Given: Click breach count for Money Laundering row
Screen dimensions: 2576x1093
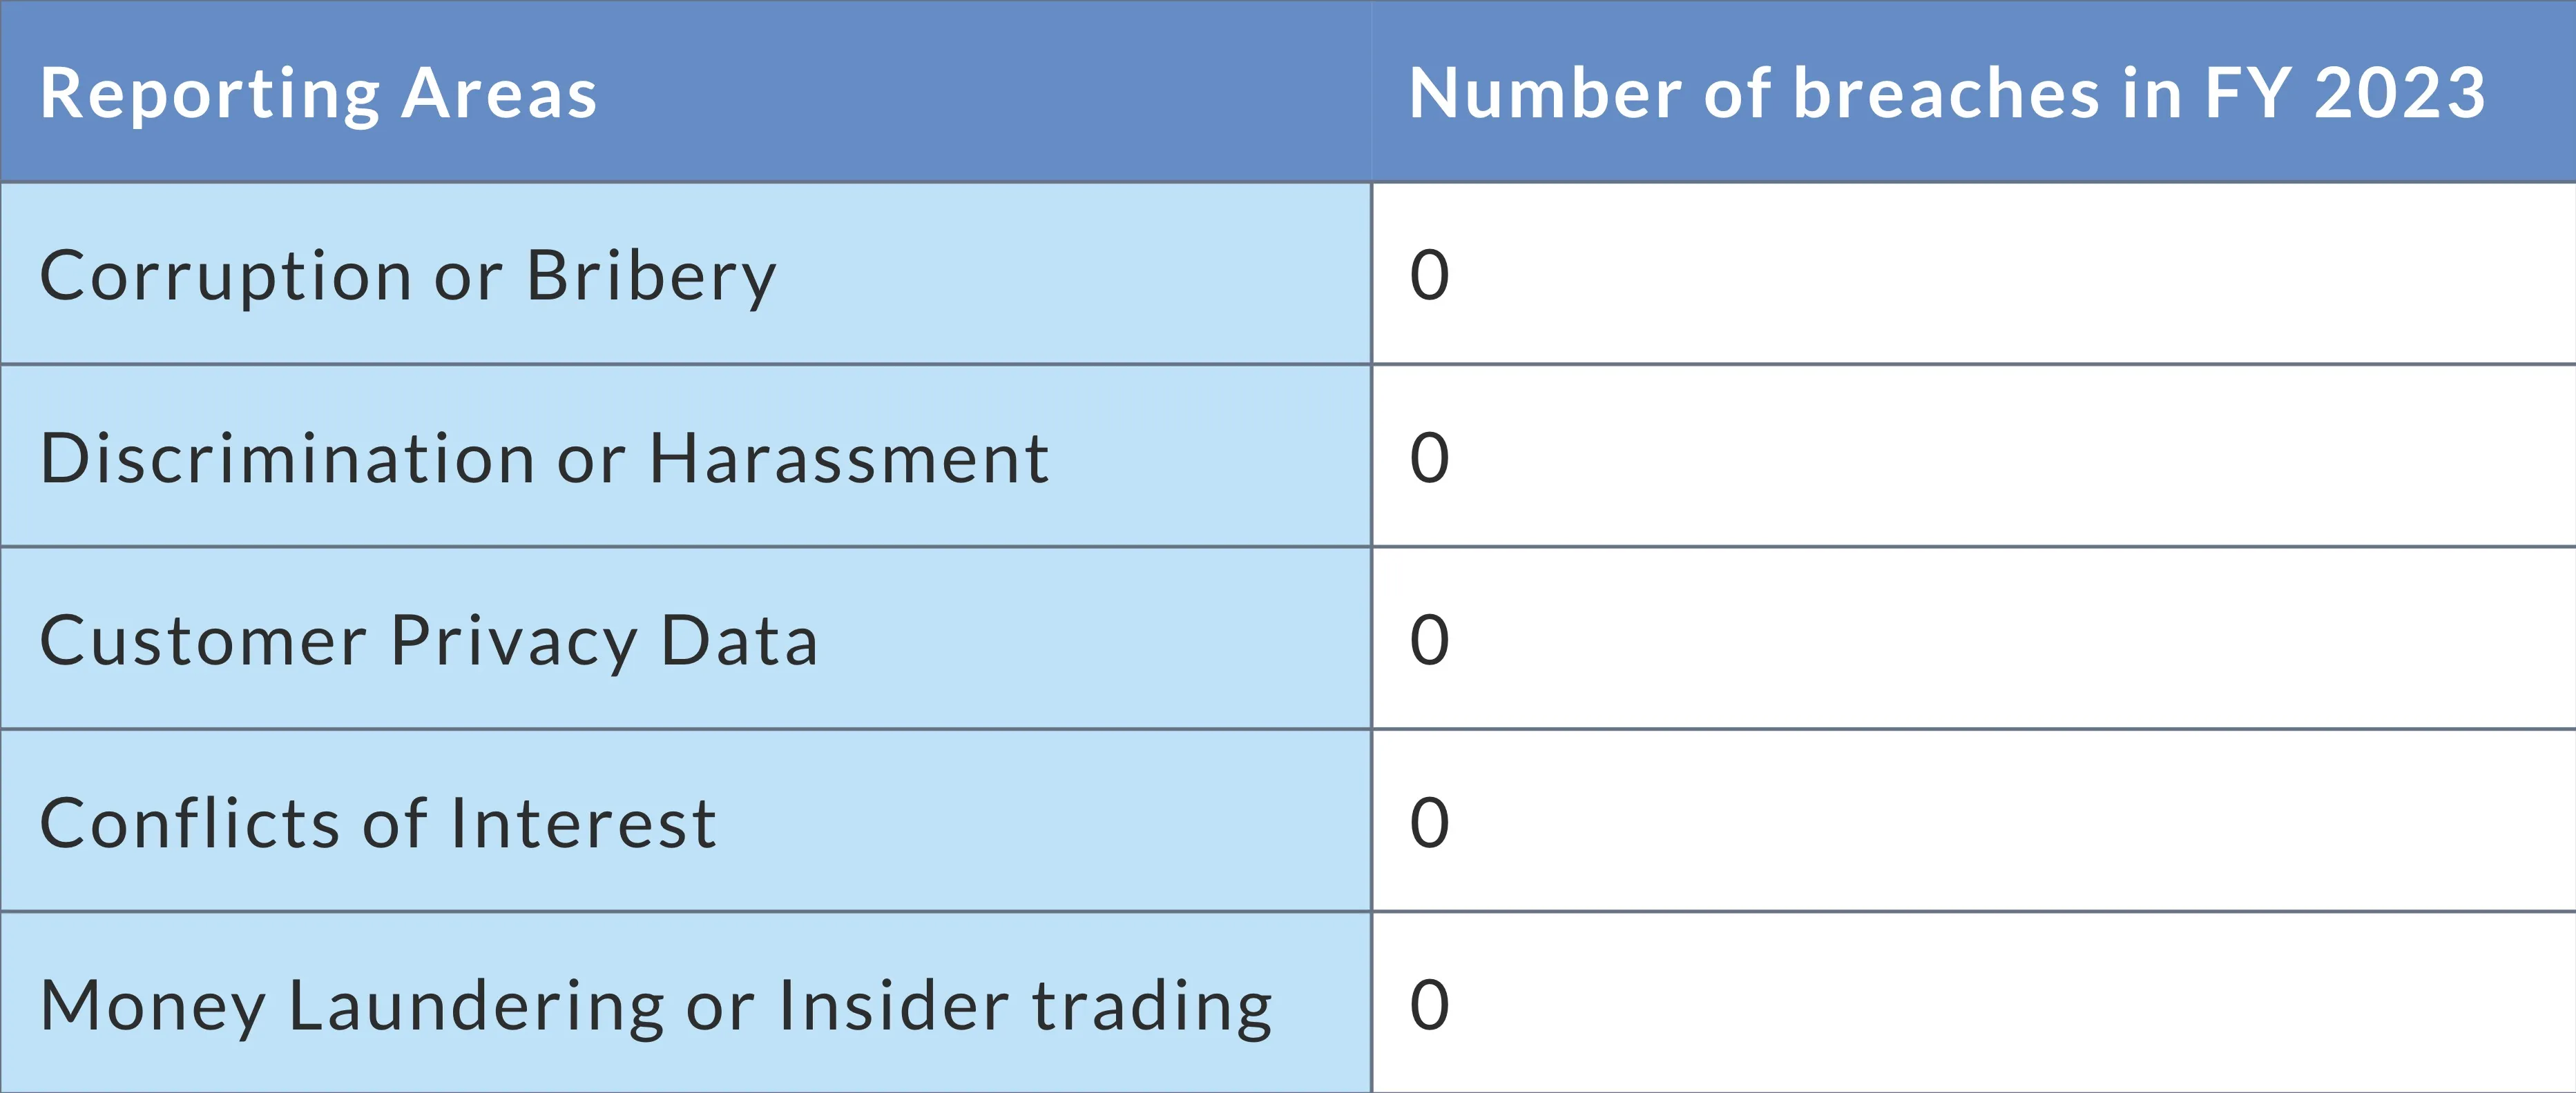Looking at the screenshot, I should point(1429,1005).
